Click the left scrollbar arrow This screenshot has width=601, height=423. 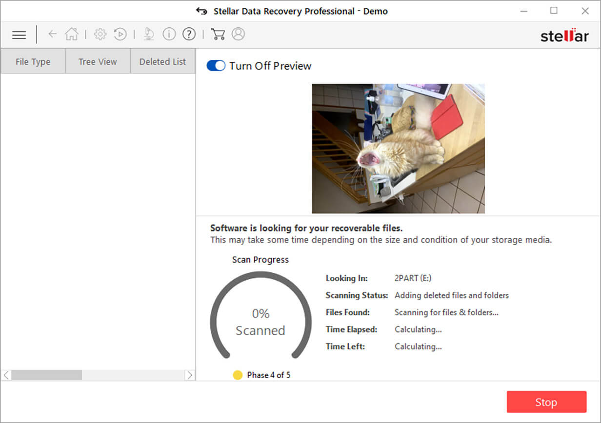point(6,375)
